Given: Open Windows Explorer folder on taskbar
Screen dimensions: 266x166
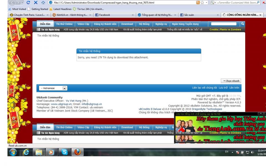Looking at the screenshot, I should [39, 152].
